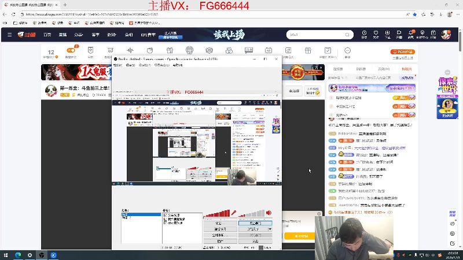463x260 pixels.
Task: Click the Global Sources... button in OBS
Action: click(x=220, y=235)
